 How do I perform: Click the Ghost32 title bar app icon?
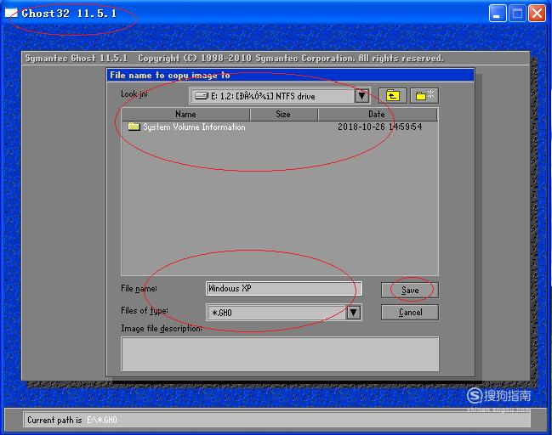[11, 14]
